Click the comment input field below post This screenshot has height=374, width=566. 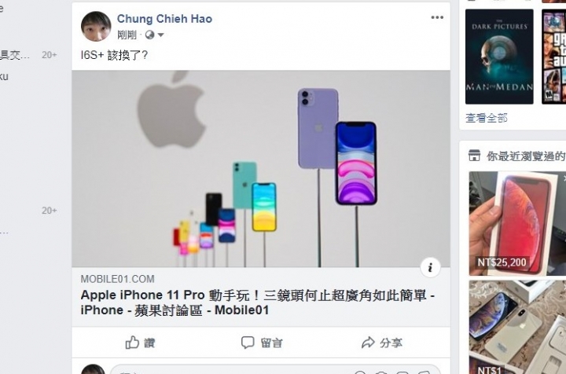pyautogui.click(x=275, y=369)
